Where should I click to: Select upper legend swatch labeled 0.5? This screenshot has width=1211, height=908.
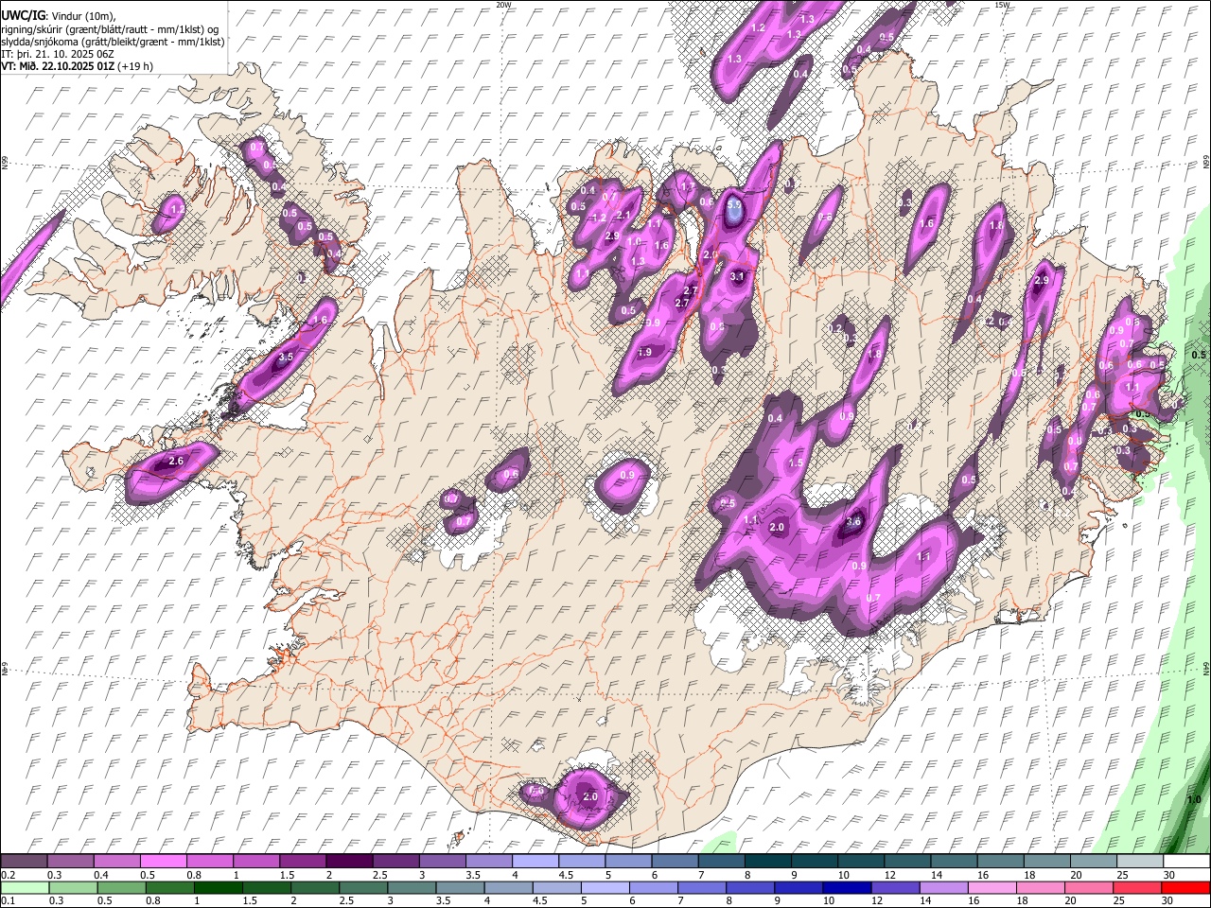tap(163, 861)
